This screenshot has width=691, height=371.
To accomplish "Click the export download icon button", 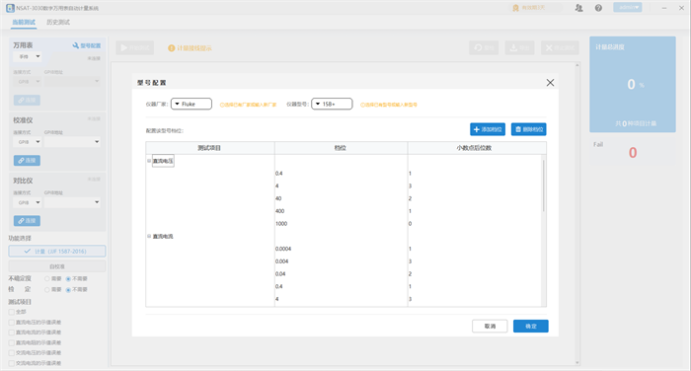I will tap(519, 47).
